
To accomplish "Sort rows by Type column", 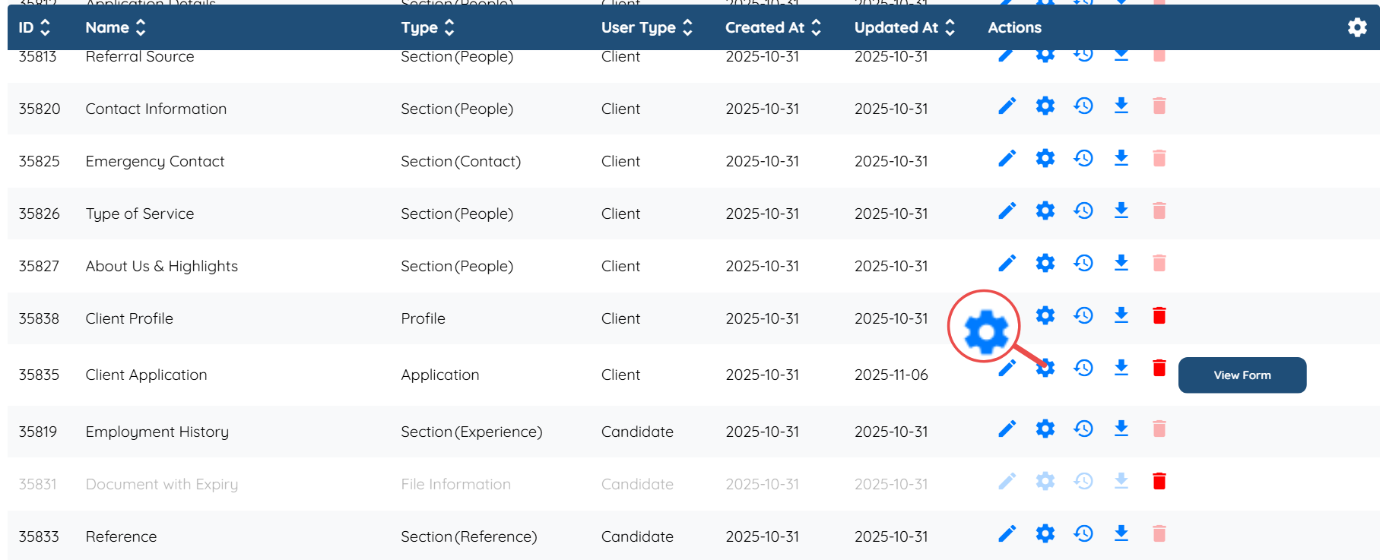I will [x=449, y=27].
